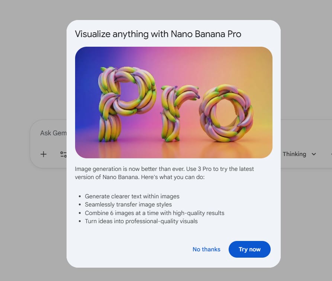Click the text Combine 6 images at a time
Screen dimensions: 332x281
click(122, 213)
